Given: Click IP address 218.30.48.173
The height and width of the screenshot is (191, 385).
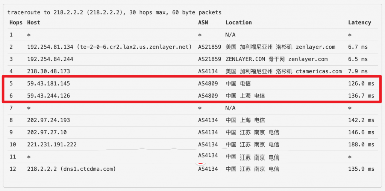Looking at the screenshot, I should tap(49, 71).
